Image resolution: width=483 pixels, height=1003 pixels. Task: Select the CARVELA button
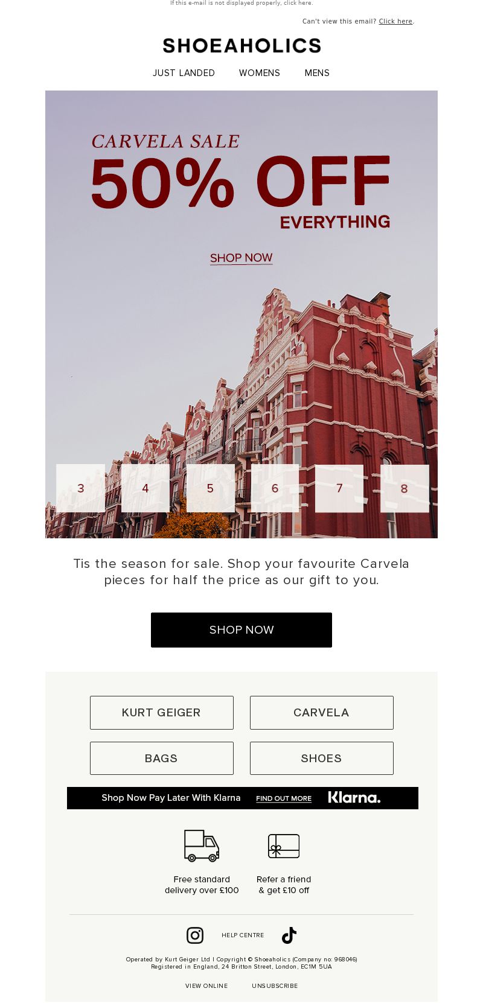tap(322, 713)
